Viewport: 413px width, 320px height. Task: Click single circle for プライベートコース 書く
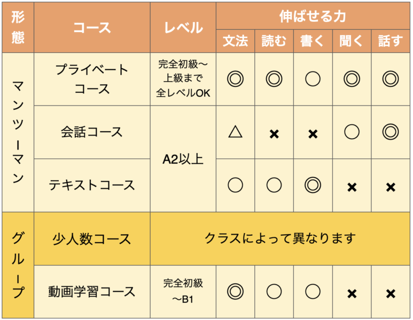[x=313, y=78]
